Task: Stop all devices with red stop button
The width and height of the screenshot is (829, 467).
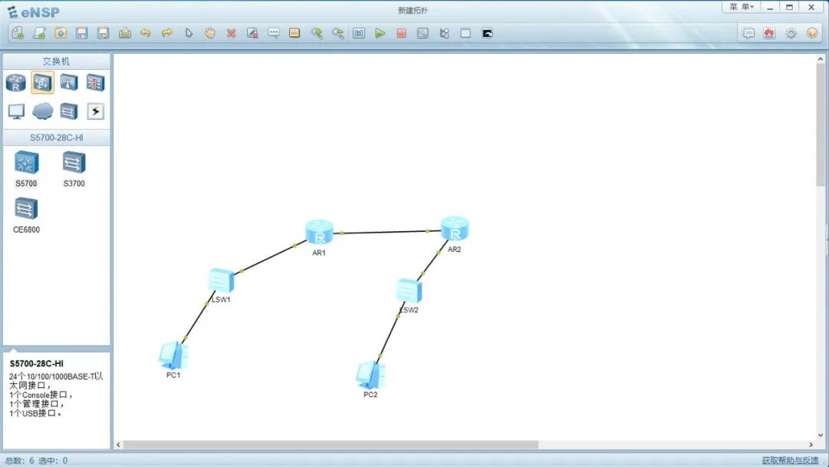Action: pyautogui.click(x=401, y=33)
